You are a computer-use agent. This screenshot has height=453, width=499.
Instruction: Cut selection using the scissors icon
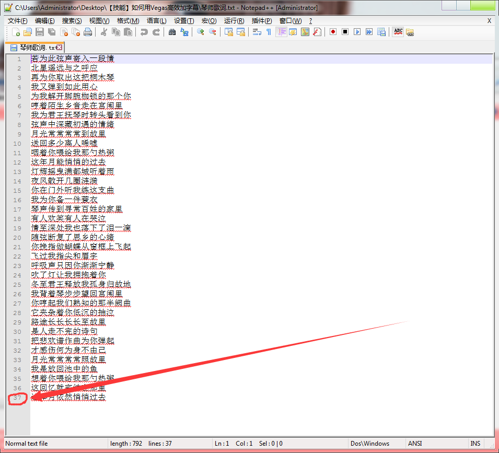(104, 32)
